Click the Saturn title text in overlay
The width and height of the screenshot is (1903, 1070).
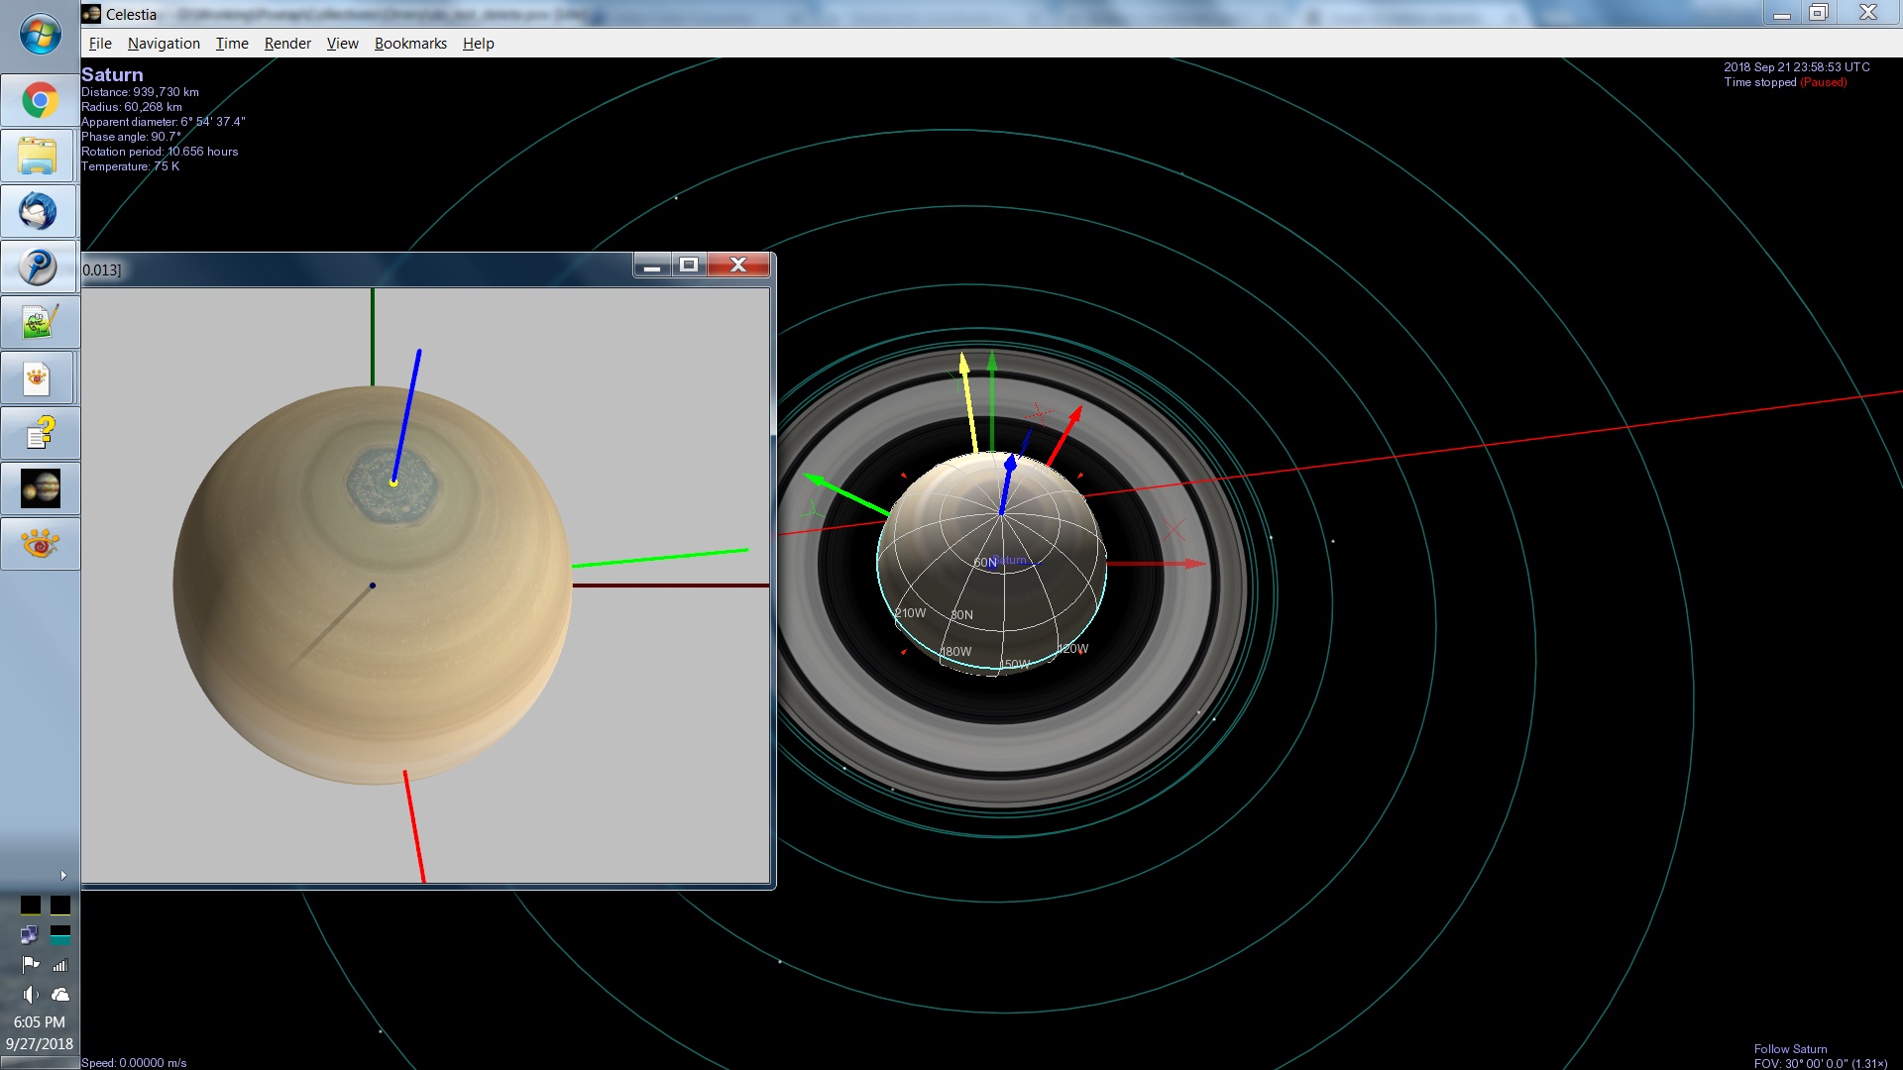pos(112,74)
